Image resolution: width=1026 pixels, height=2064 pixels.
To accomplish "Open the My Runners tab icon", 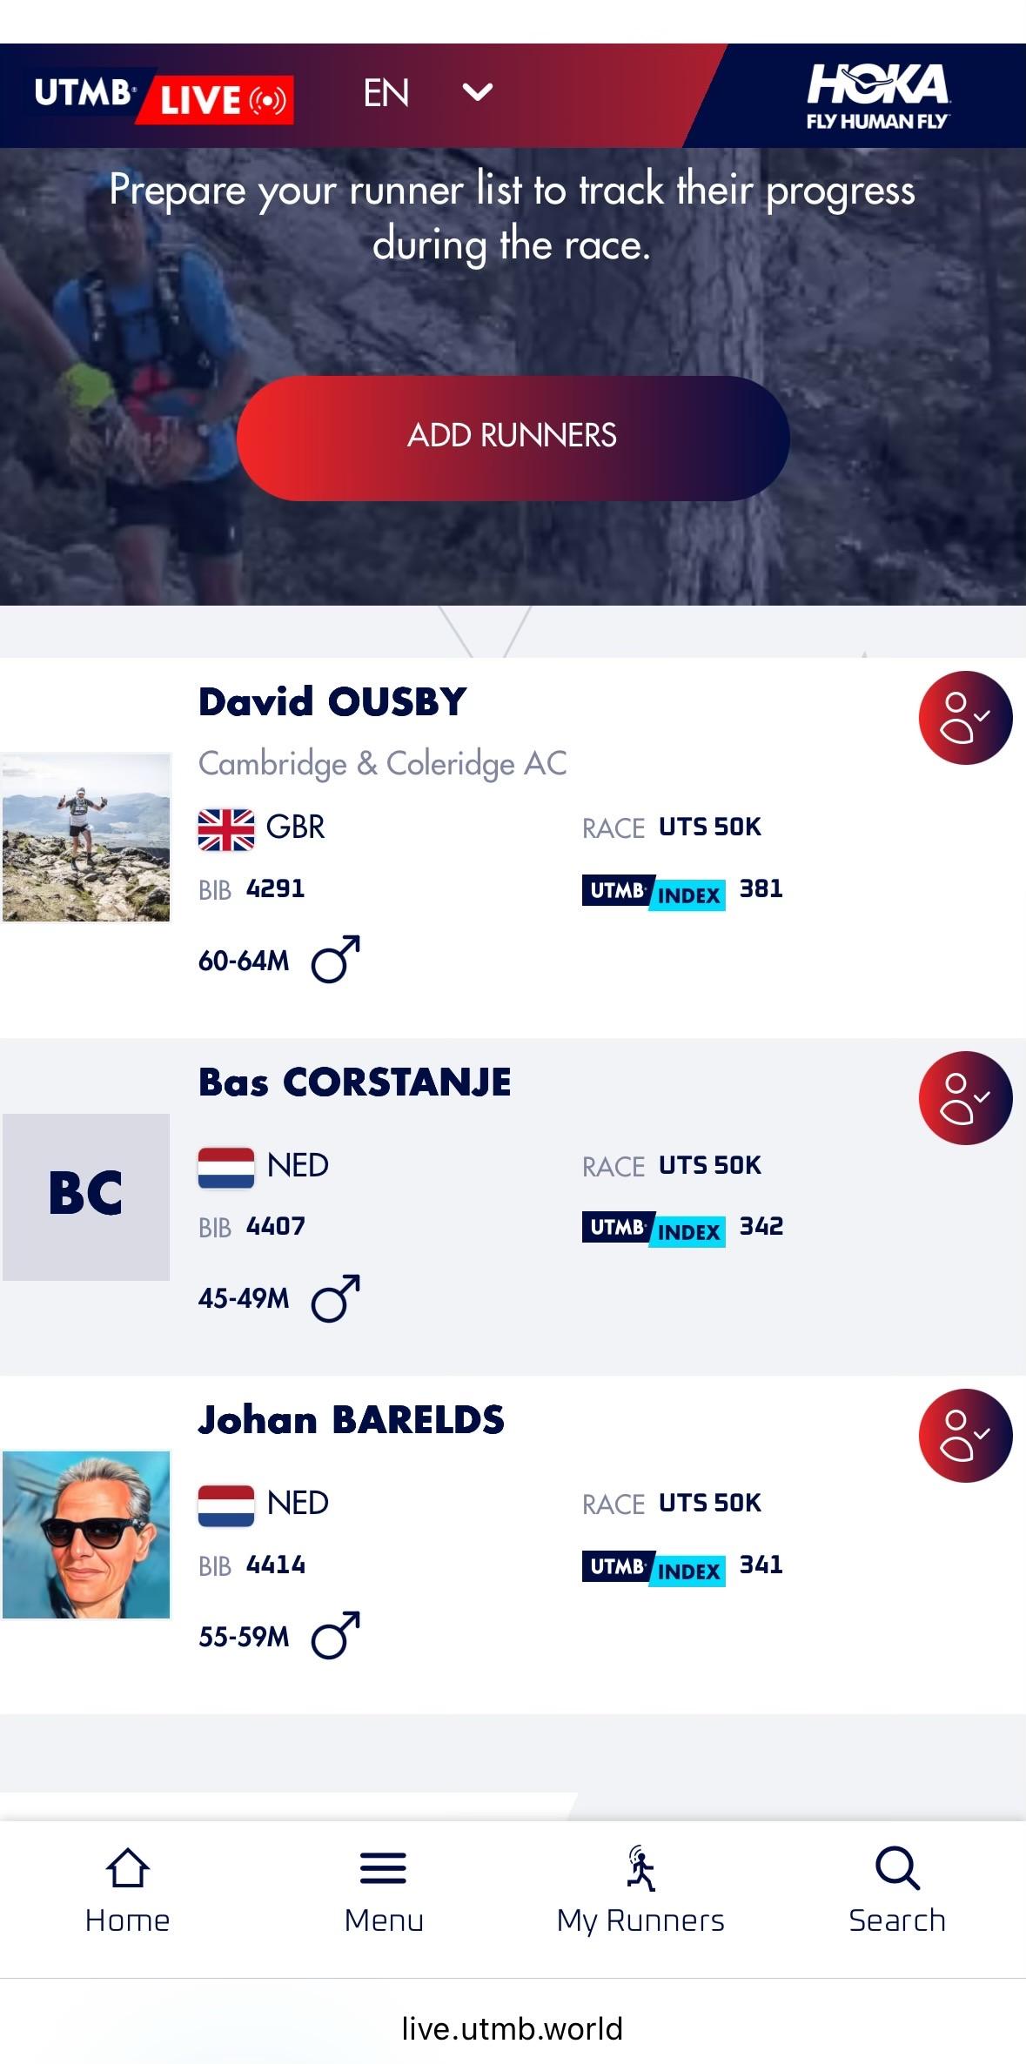I will coord(641,1869).
